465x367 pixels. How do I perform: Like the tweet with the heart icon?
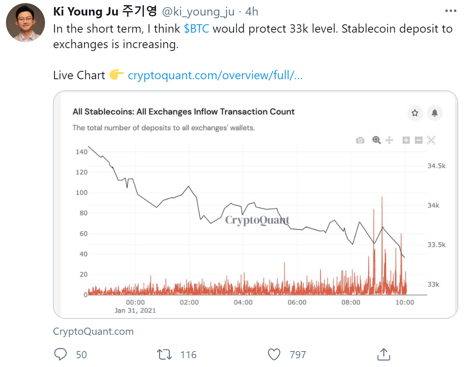click(274, 354)
